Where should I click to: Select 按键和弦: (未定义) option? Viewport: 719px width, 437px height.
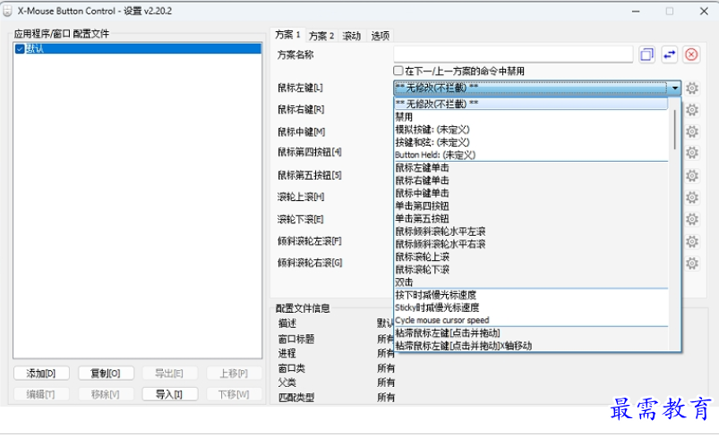(531, 142)
